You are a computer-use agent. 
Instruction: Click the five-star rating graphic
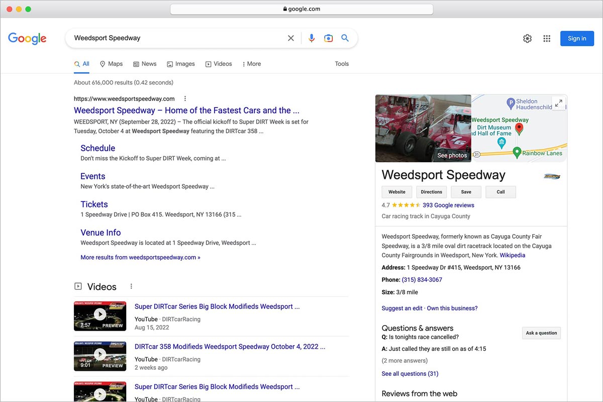click(406, 205)
